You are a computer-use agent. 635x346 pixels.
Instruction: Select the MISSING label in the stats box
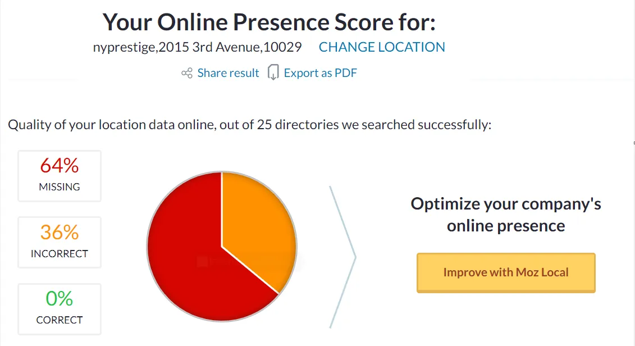pyautogui.click(x=60, y=187)
